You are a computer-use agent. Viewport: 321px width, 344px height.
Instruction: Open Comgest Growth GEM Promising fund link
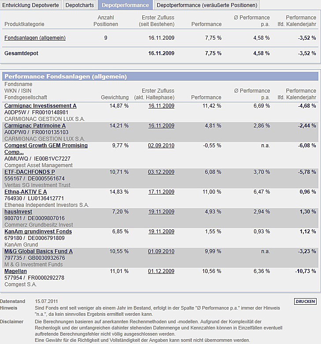pyautogui.click(x=46, y=149)
